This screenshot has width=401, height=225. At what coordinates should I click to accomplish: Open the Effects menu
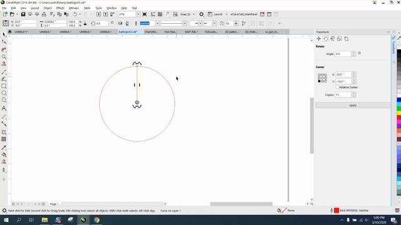(60, 8)
